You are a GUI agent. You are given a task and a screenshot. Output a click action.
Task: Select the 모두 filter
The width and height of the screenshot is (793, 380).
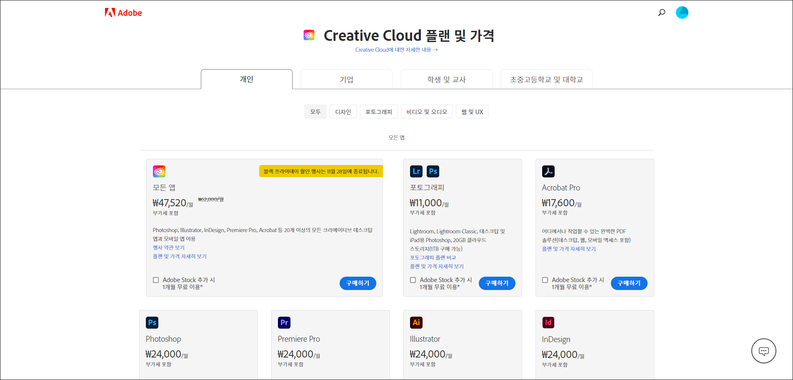coord(315,112)
